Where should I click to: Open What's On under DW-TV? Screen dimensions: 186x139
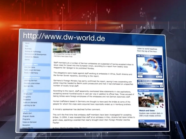[x=27, y=113]
